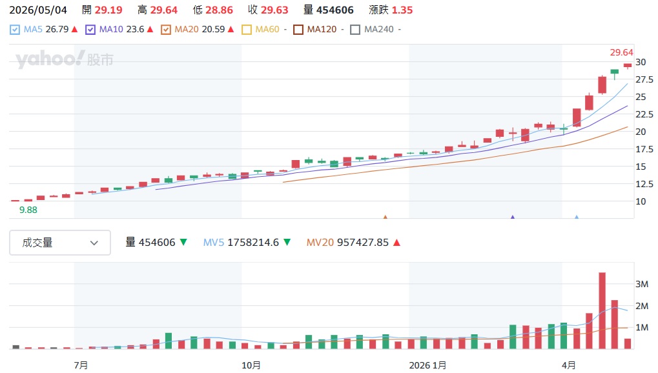Image resolution: width=658 pixels, height=373 pixels.
Task: Click the tallest red volume bar
Action: (602, 310)
